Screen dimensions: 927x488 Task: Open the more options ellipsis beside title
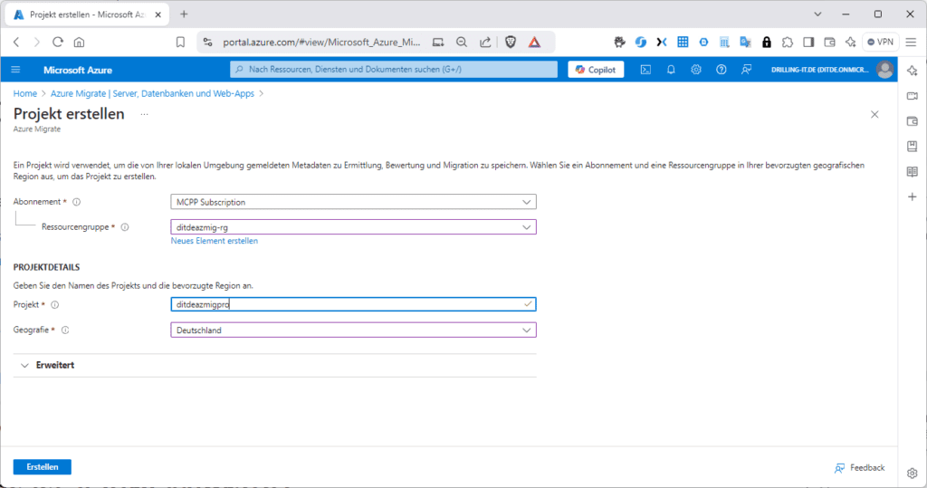[144, 114]
